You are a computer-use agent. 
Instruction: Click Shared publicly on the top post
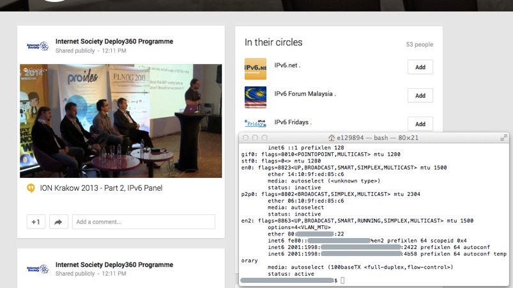coord(75,51)
